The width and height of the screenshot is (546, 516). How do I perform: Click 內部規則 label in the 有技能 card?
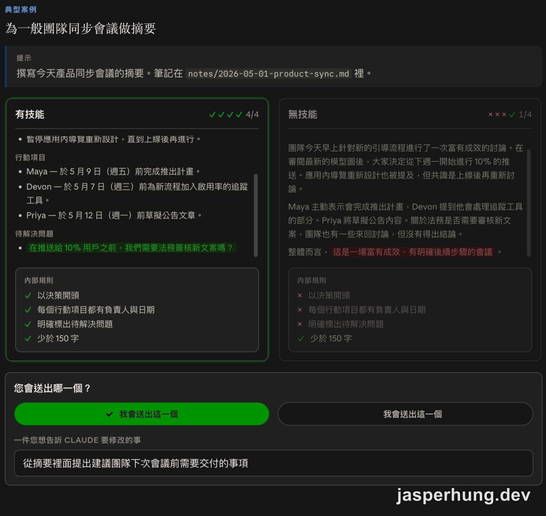(x=38, y=280)
